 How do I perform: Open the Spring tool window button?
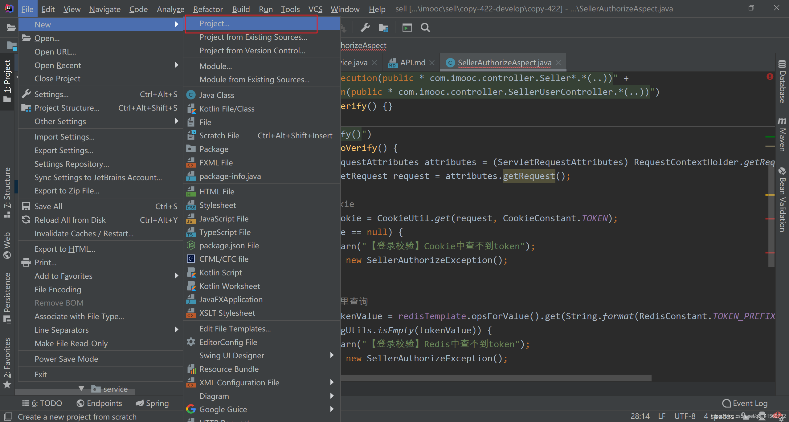pyautogui.click(x=153, y=403)
